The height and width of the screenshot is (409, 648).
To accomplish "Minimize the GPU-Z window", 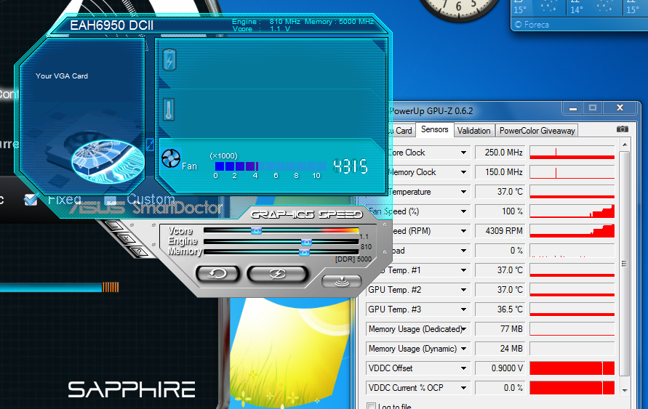I will click(x=573, y=108).
